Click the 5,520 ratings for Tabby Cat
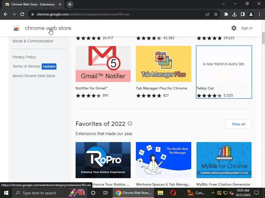Viewport: 265px width, 198px height. [228, 95]
